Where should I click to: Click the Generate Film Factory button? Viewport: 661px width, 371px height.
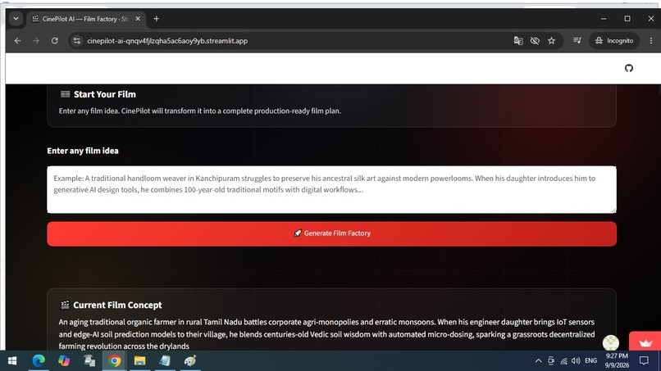pos(332,233)
